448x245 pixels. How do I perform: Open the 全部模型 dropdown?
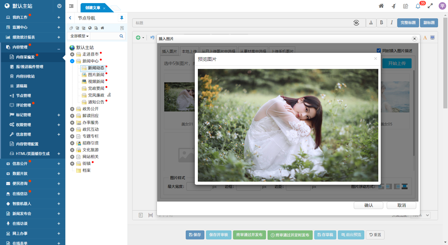point(79,36)
